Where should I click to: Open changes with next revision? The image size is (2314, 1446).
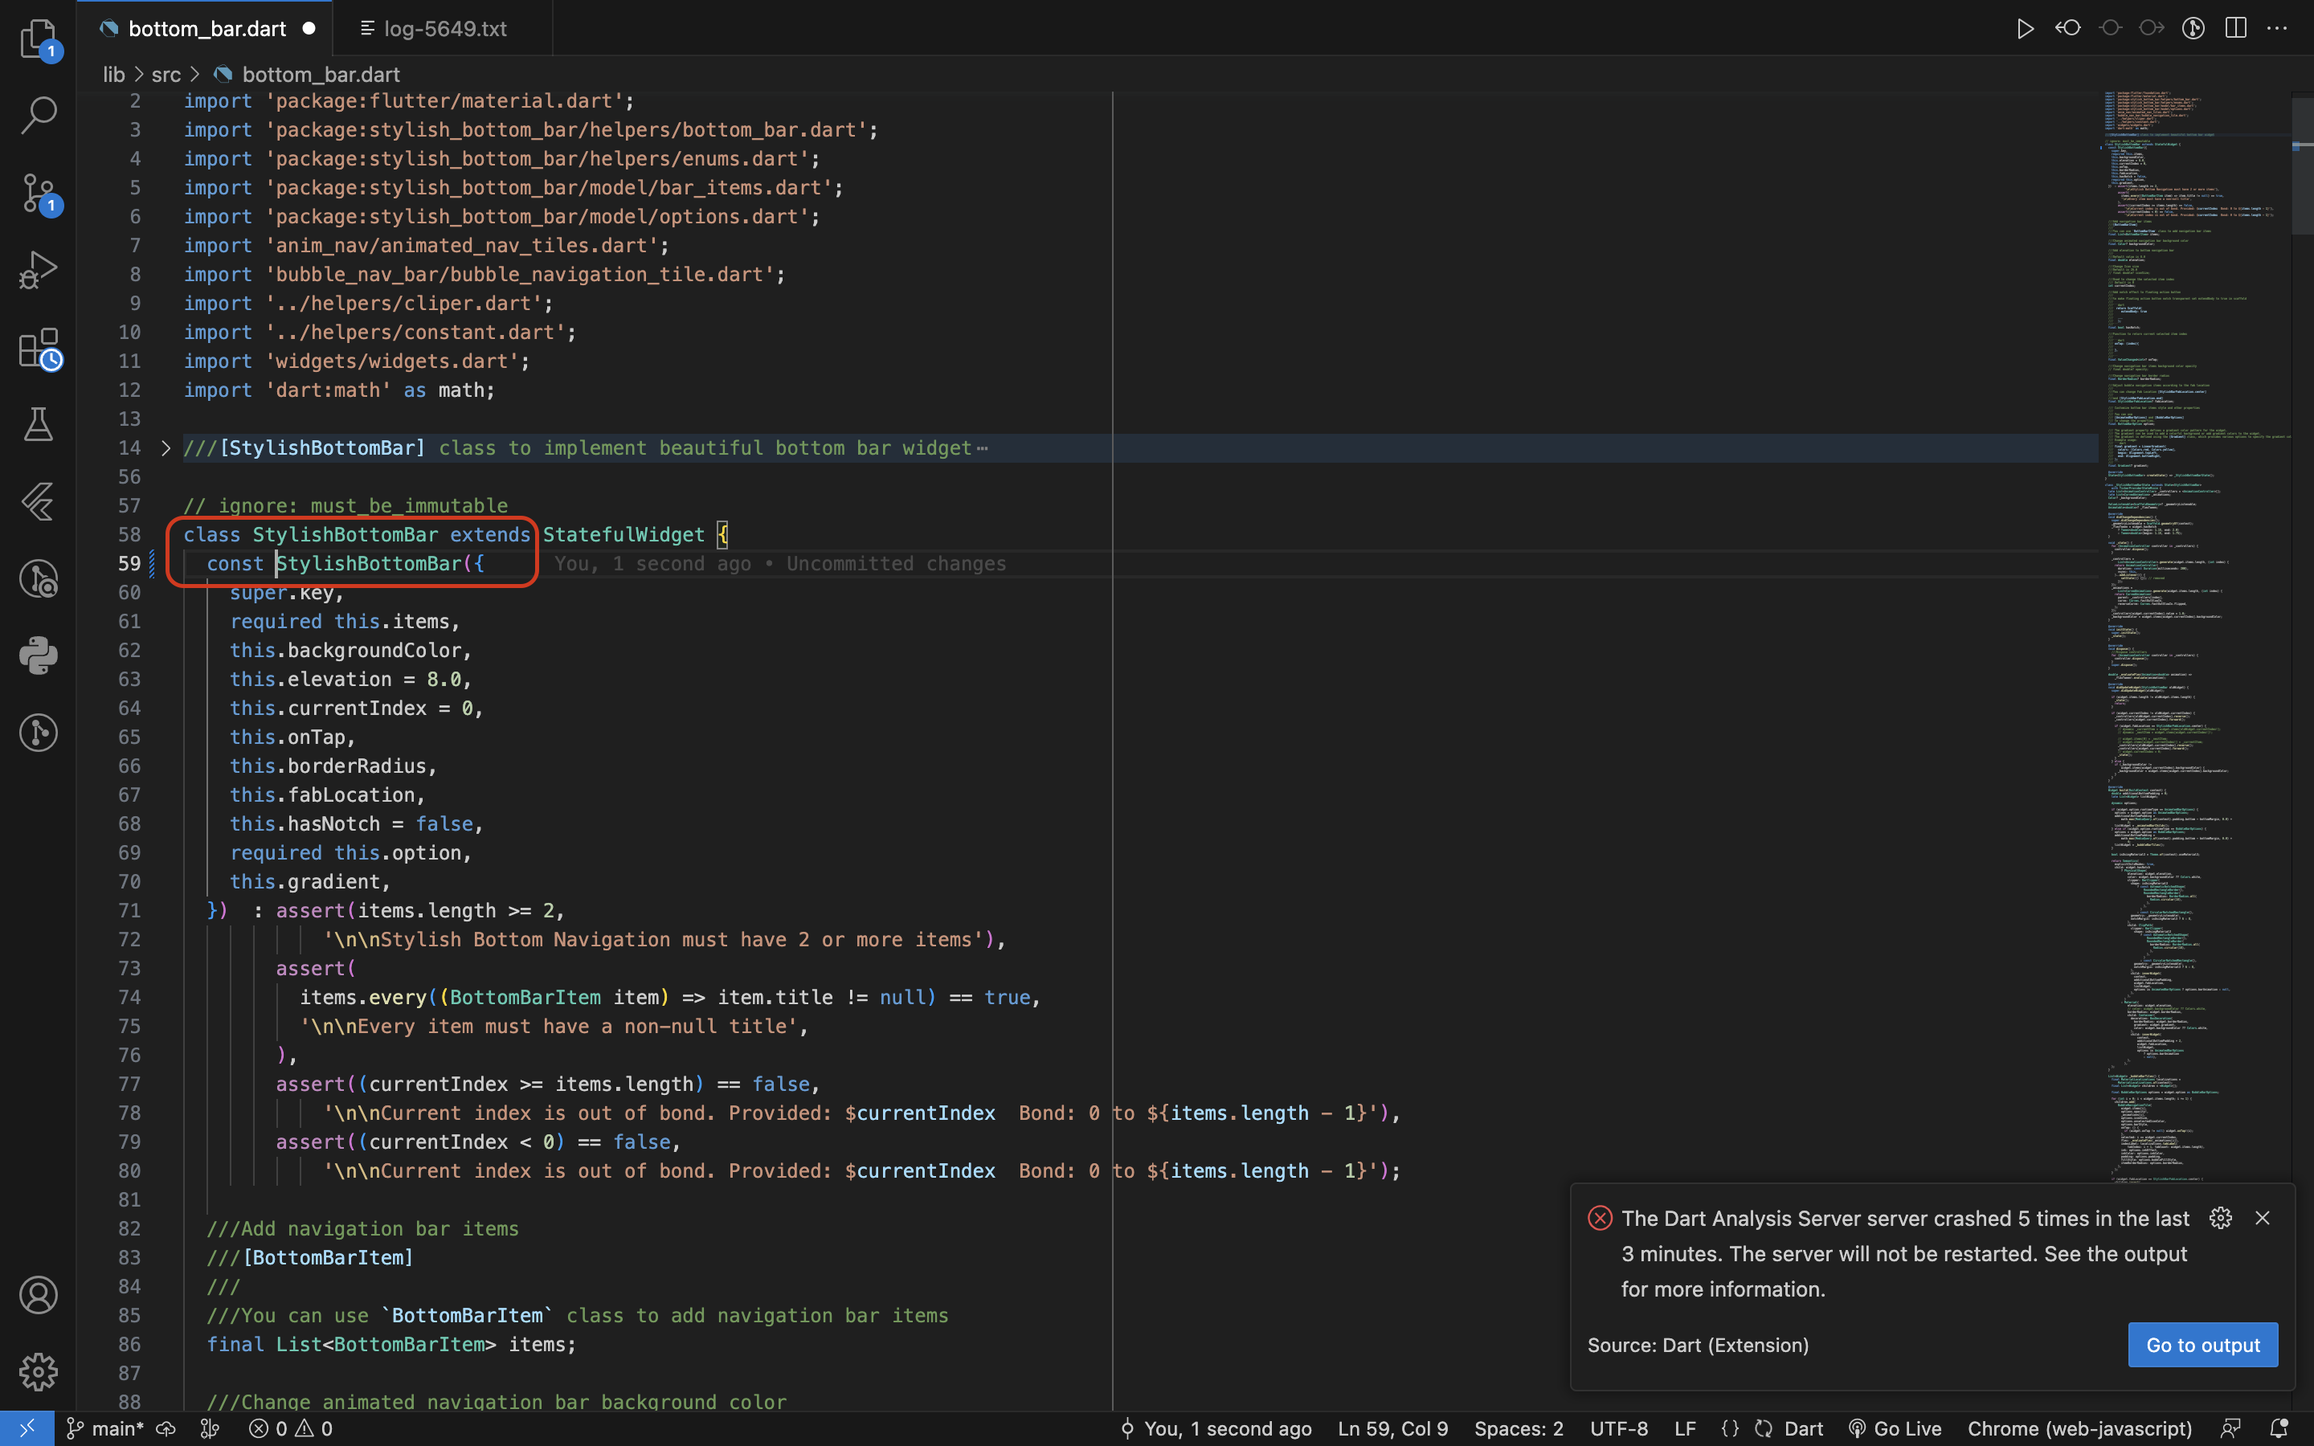[2152, 29]
